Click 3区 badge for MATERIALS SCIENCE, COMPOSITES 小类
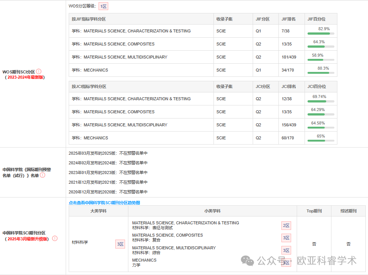The image size is (368, 275). (x=286, y=238)
